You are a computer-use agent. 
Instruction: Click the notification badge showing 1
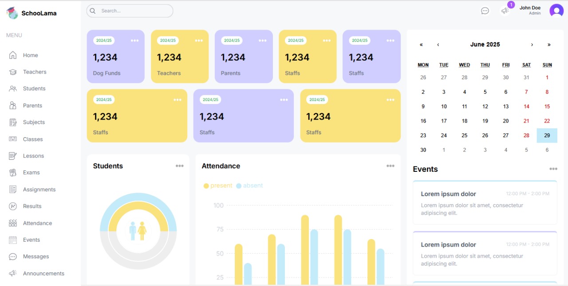click(x=511, y=5)
